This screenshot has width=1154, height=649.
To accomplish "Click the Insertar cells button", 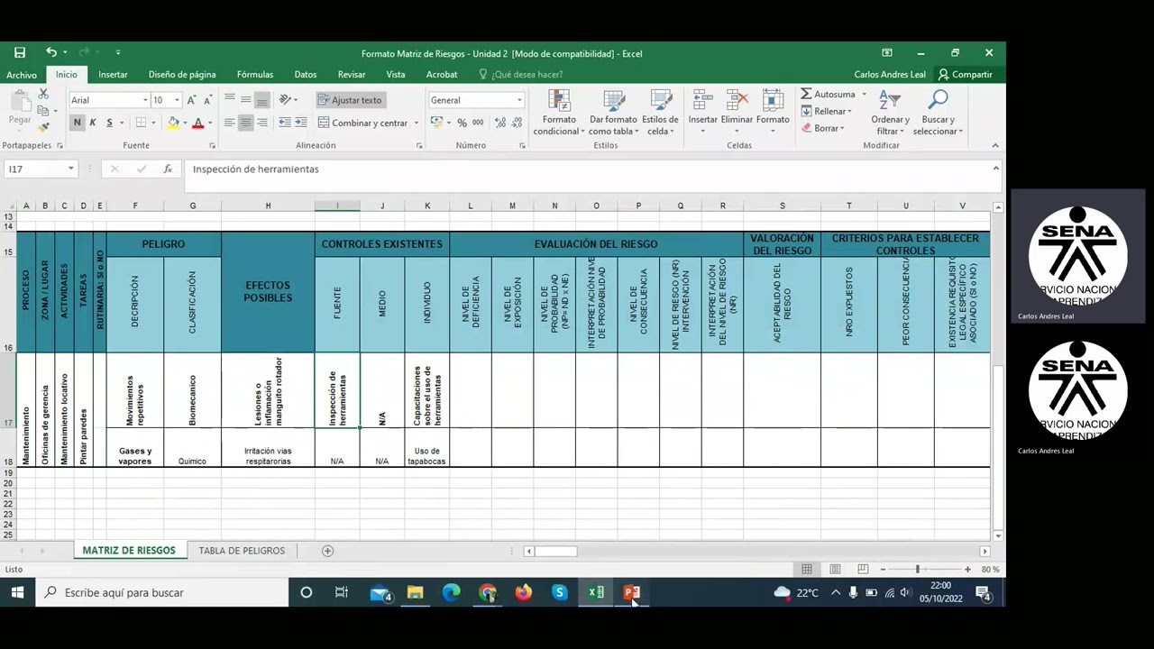I will coord(703,114).
